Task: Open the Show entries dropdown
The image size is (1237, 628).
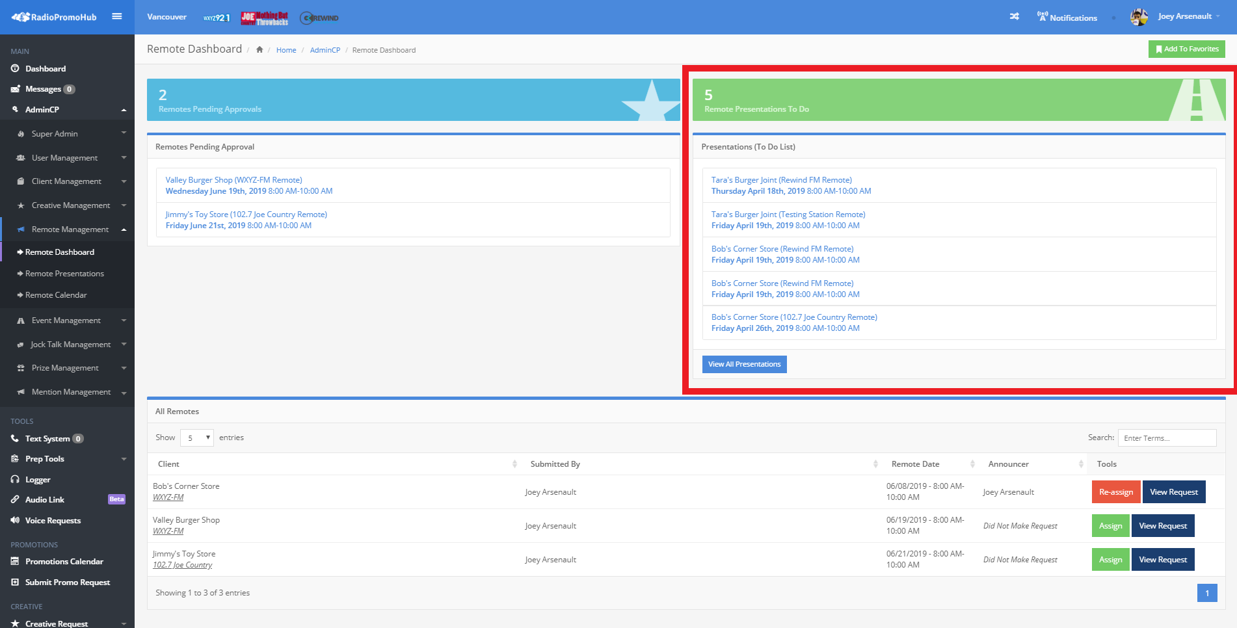Action: click(197, 438)
